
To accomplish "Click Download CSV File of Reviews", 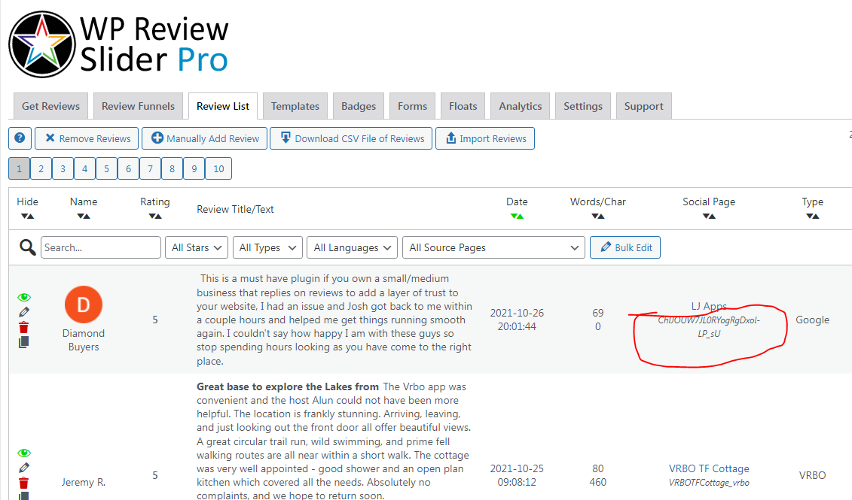I will (351, 138).
